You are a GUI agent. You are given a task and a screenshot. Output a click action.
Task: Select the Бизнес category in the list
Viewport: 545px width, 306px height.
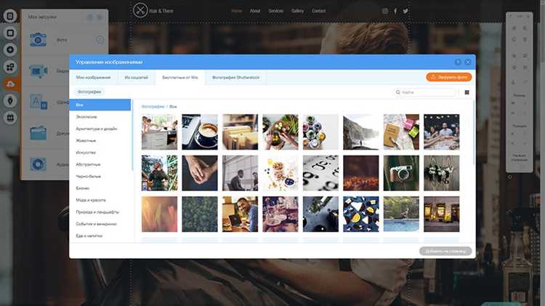click(83, 188)
